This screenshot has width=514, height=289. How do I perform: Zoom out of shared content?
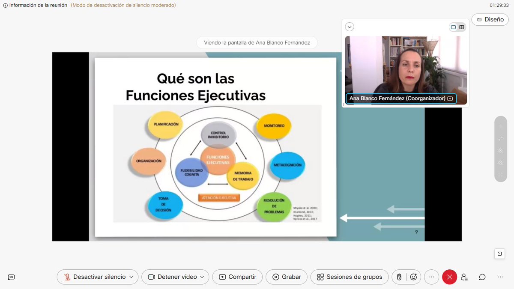click(x=500, y=163)
